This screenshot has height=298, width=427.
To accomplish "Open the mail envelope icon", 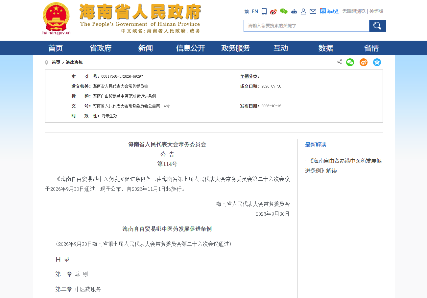I will point(313,11).
